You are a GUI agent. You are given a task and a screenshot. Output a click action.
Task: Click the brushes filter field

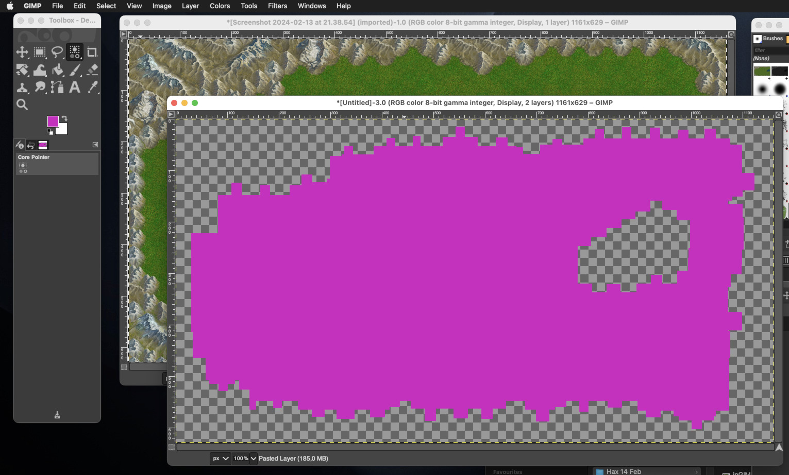tap(770, 50)
